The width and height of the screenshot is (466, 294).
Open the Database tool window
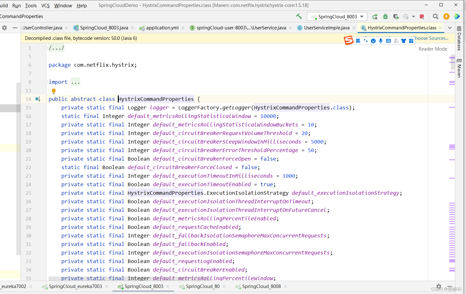pyautogui.click(x=459, y=38)
